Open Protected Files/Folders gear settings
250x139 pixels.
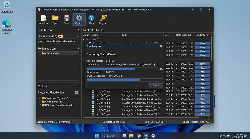tap(76, 92)
